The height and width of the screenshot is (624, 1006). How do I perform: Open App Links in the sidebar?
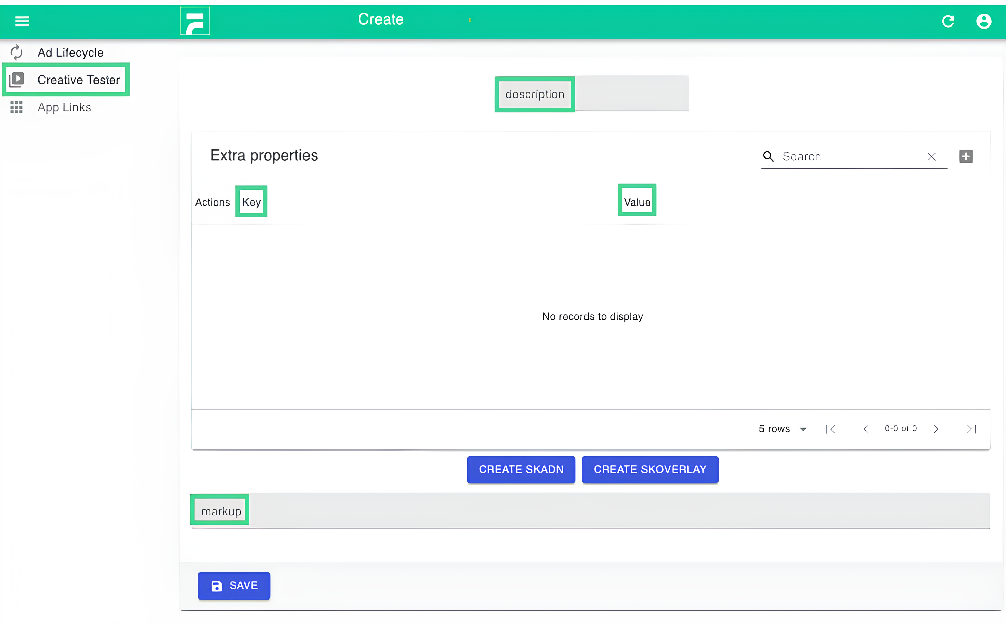click(x=64, y=107)
